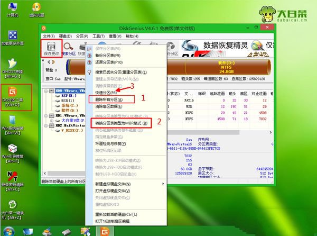Select V_DISK(T:) in the tree
317x236 pixels.
[72, 131]
